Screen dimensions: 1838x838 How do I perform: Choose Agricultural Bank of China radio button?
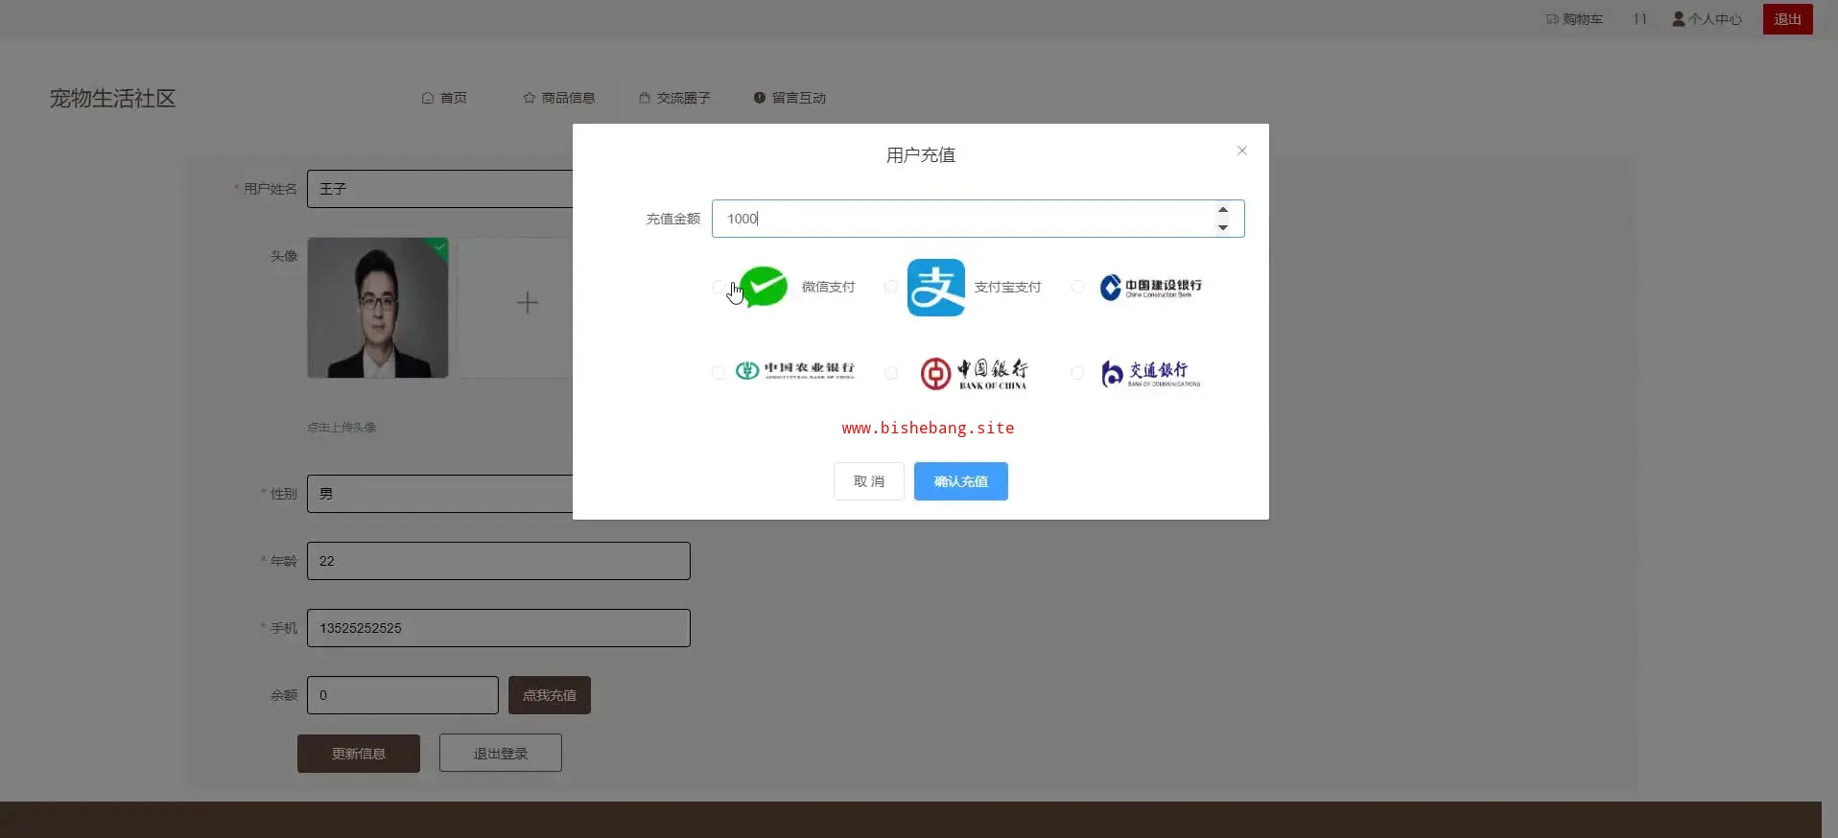pos(719,373)
